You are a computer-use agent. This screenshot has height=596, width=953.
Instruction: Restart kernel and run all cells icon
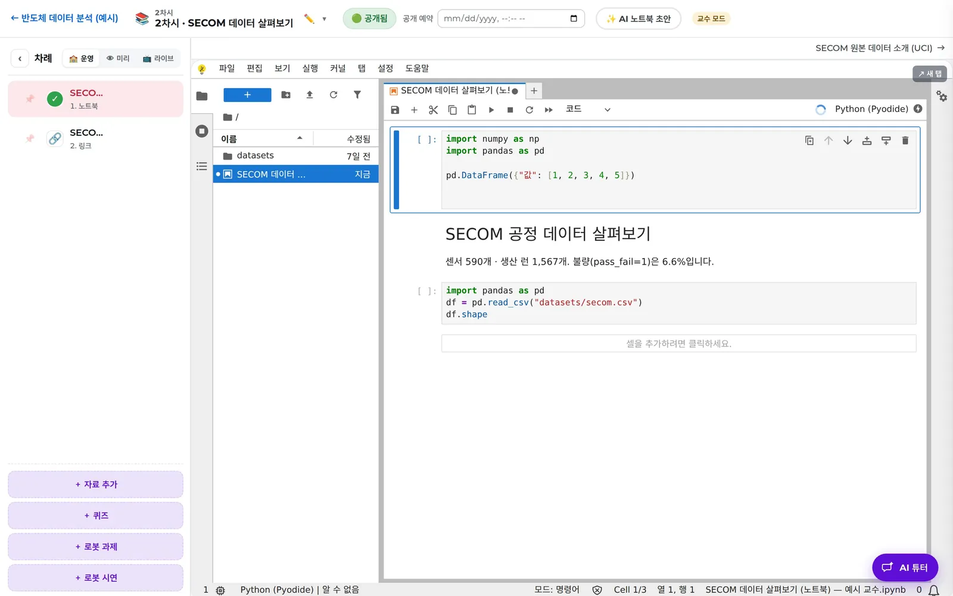pyautogui.click(x=549, y=110)
